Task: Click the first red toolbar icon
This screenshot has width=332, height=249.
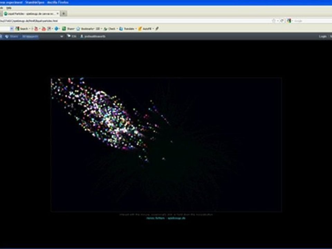Action: [x=36, y=29]
